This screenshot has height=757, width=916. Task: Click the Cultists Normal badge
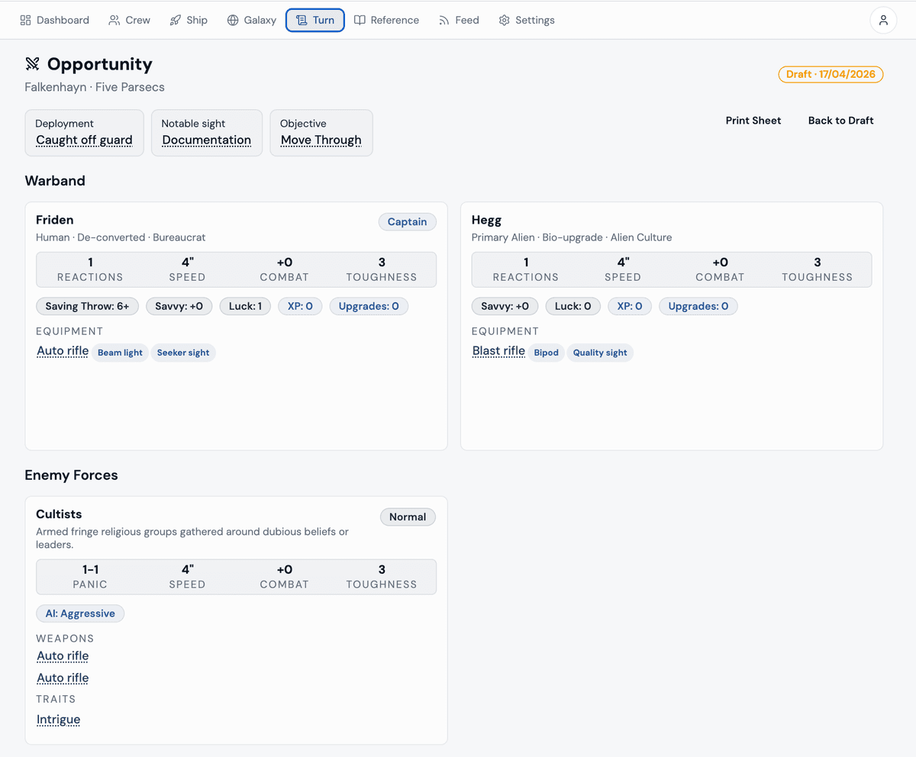tap(408, 517)
